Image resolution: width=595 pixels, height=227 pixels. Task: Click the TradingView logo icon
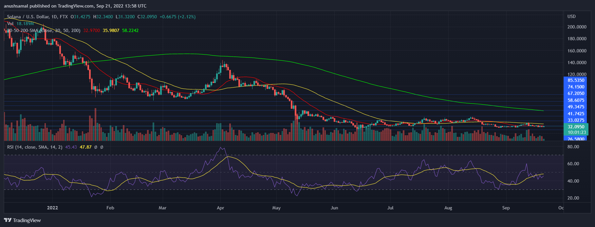click(8, 220)
